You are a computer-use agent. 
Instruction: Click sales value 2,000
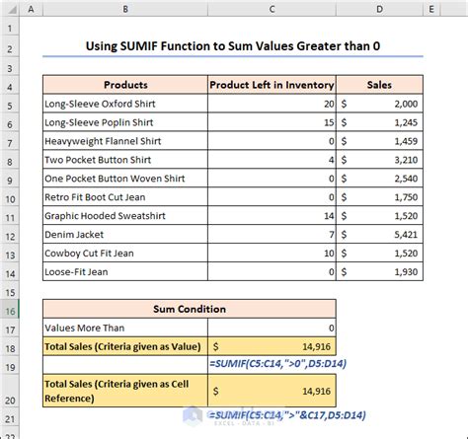click(379, 104)
